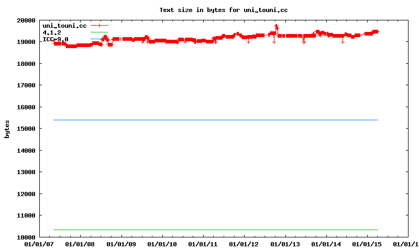Click the gray horizontal line near 15400 bytes
Screen dimensions: 419x251
click(x=210, y=120)
